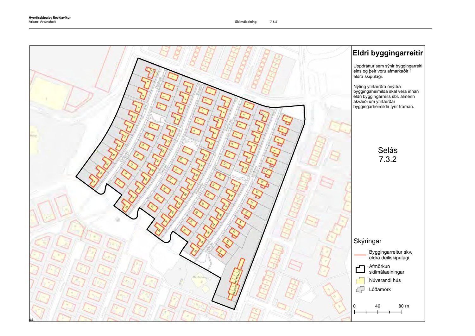This screenshot has height=336, width=475.
Task: Click the 'Eldri byggingarreitir' title
Action: 388,54
